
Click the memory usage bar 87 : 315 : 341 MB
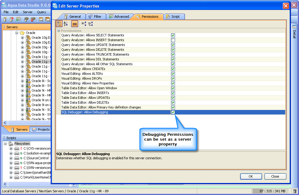tap(271, 191)
